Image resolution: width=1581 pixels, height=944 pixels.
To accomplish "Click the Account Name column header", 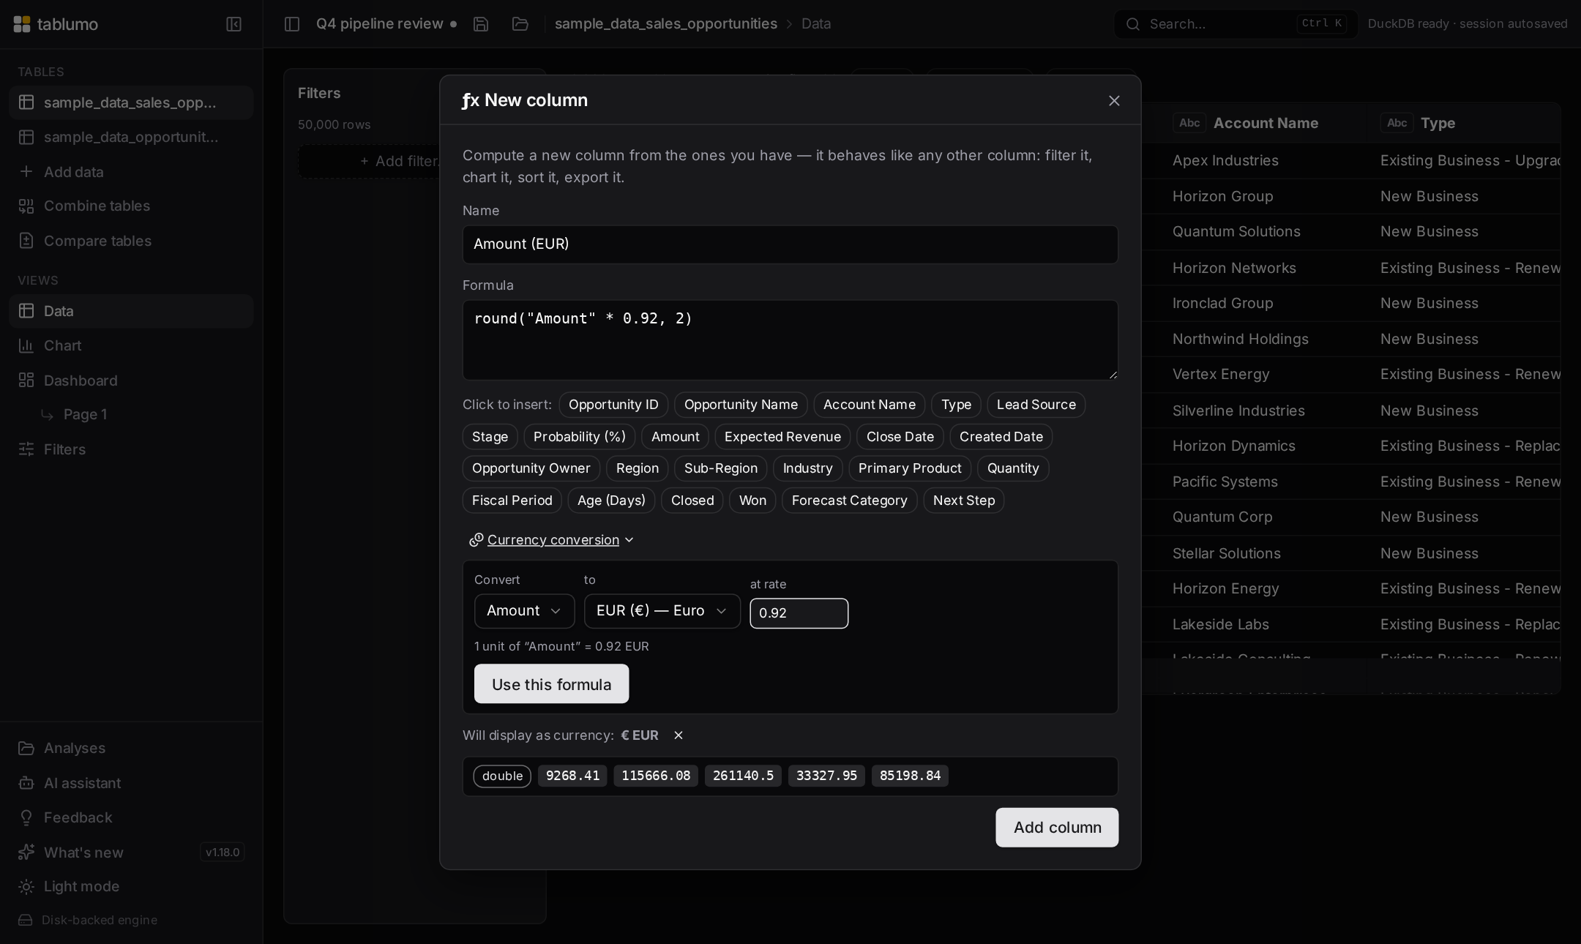I will 1266,123.
